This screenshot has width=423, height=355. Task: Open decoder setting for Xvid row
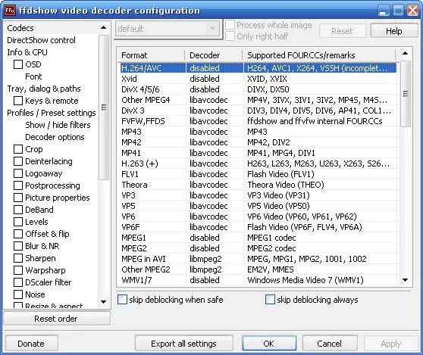[204, 79]
